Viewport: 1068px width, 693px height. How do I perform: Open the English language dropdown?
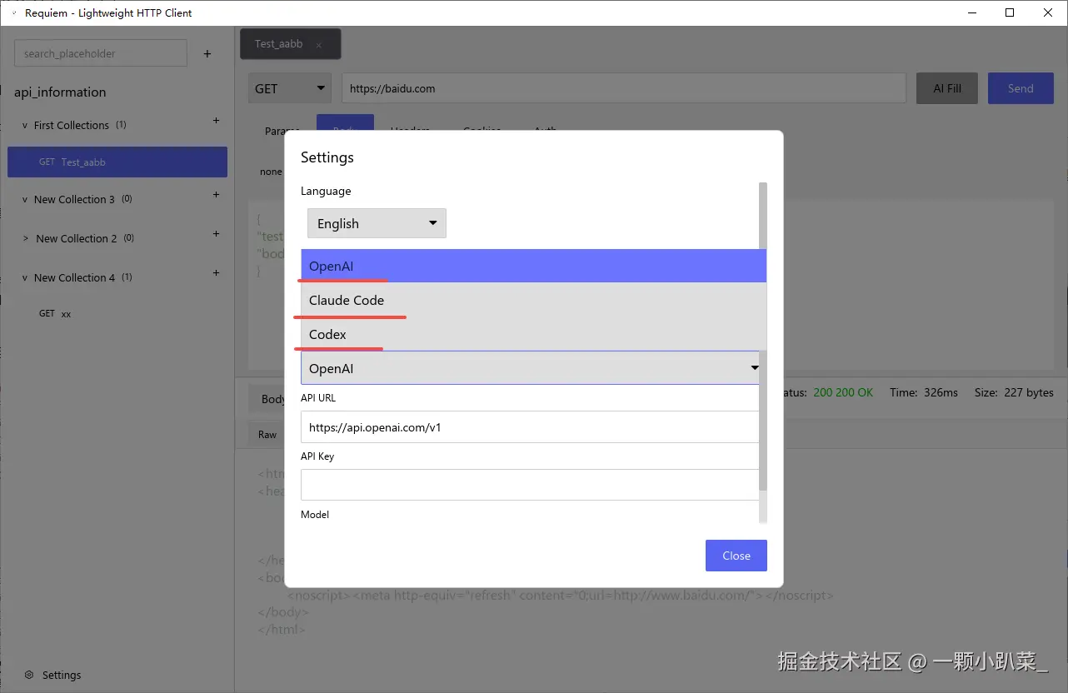click(377, 223)
